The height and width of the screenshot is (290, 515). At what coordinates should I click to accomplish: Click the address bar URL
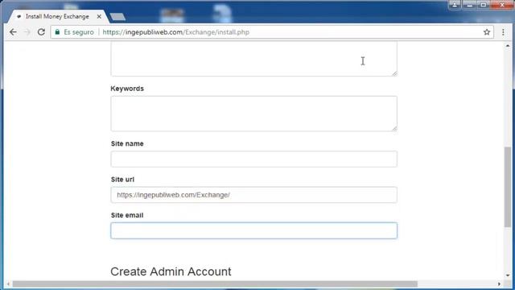click(x=176, y=32)
